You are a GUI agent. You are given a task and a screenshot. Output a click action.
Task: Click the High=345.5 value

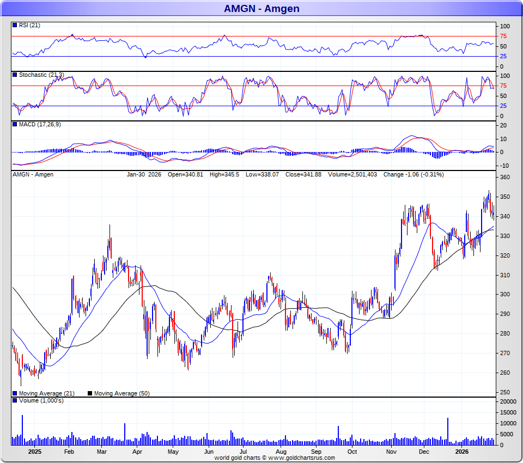[x=224, y=174]
